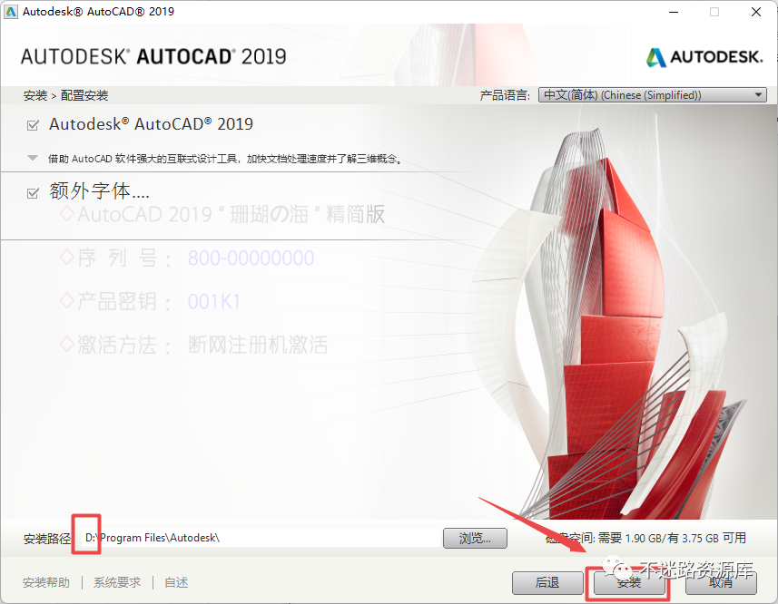This screenshot has width=778, height=604.
Task: Click the AutoCAD app icon in title bar
Action: point(10,12)
